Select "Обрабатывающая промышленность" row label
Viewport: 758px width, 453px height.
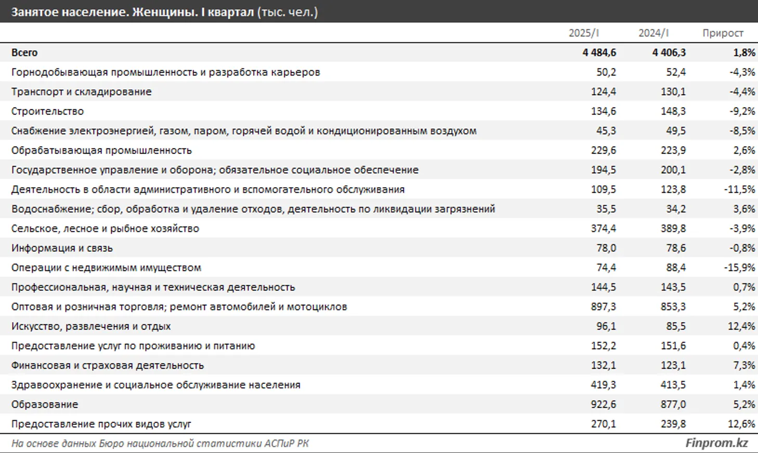click(x=101, y=150)
